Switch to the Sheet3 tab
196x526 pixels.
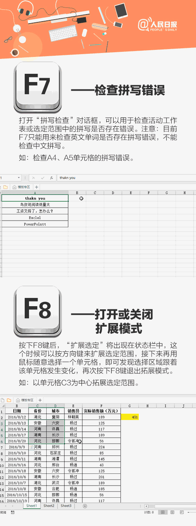[66, 506]
